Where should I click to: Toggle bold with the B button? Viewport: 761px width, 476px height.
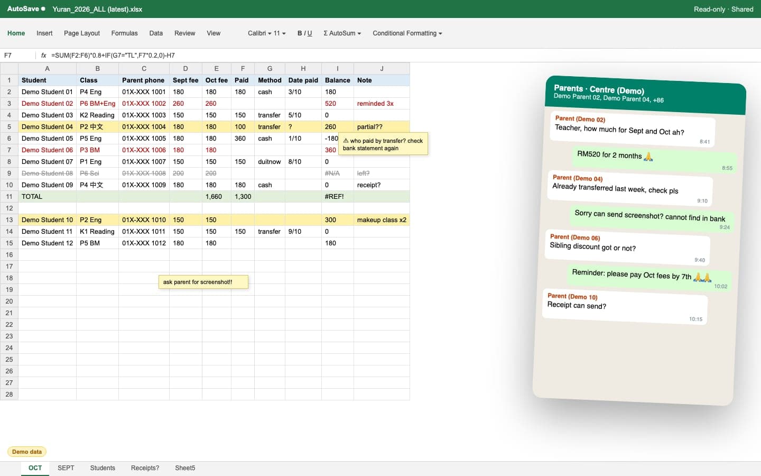pyautogui.click(x=300, y=33)
